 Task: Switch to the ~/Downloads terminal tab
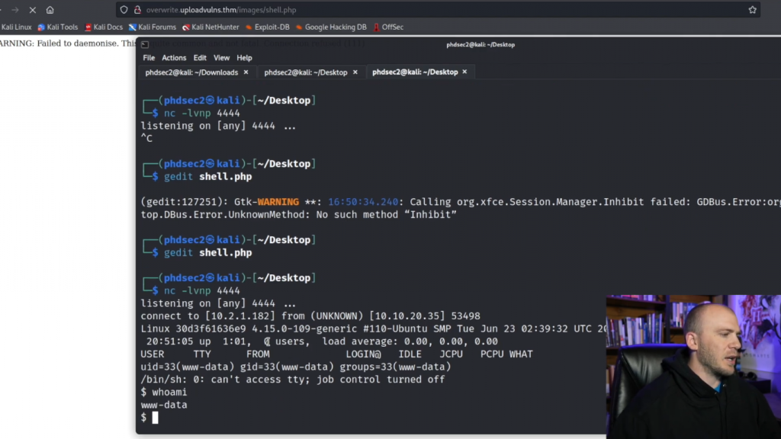[191, 72]
